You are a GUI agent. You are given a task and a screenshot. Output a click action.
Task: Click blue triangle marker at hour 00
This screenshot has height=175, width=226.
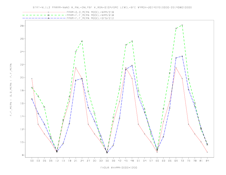(x=32, y=99)
